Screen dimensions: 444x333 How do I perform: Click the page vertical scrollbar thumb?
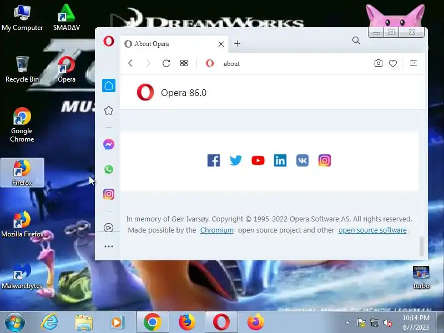coord(422,246)
